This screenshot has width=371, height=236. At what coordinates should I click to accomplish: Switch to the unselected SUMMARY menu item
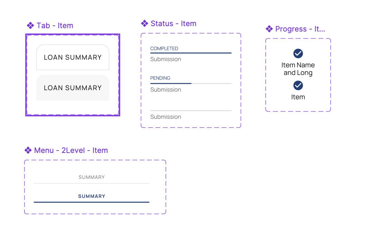coord(91,177)
